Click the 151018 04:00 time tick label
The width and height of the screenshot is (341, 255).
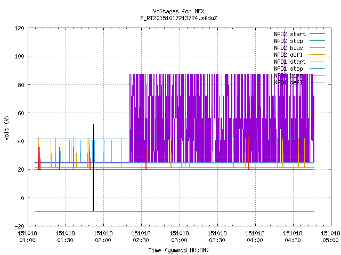point(255,237)
